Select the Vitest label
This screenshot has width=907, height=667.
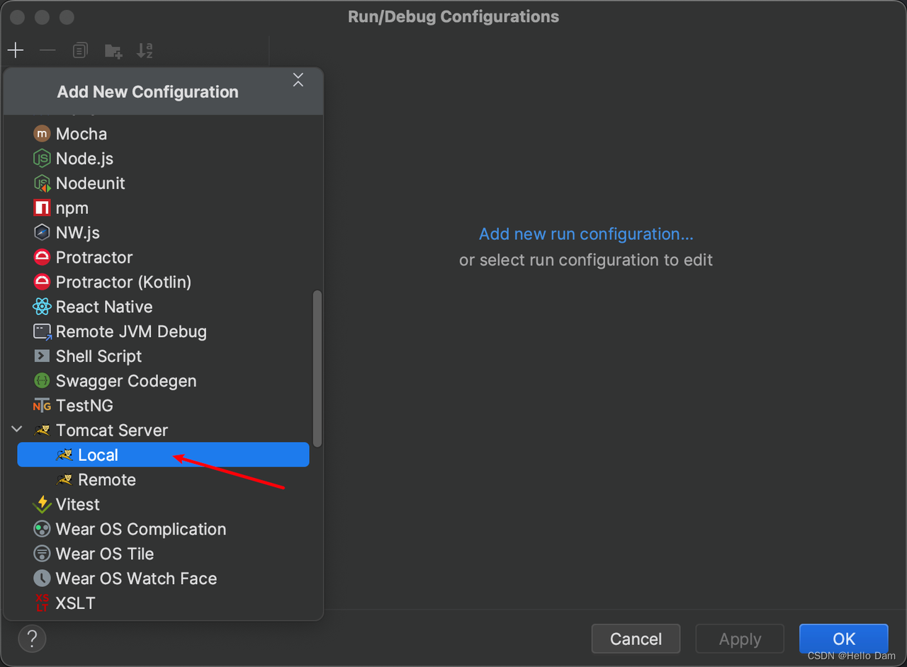(x=78, y=504)
